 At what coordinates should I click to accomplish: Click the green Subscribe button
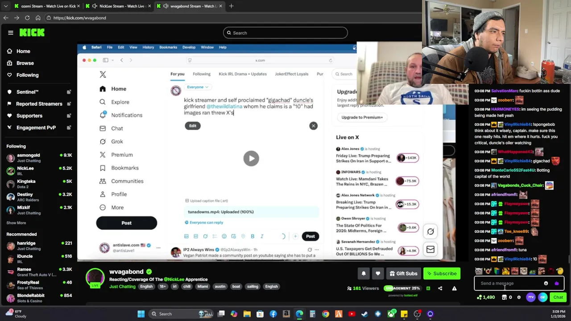[441, 273]
